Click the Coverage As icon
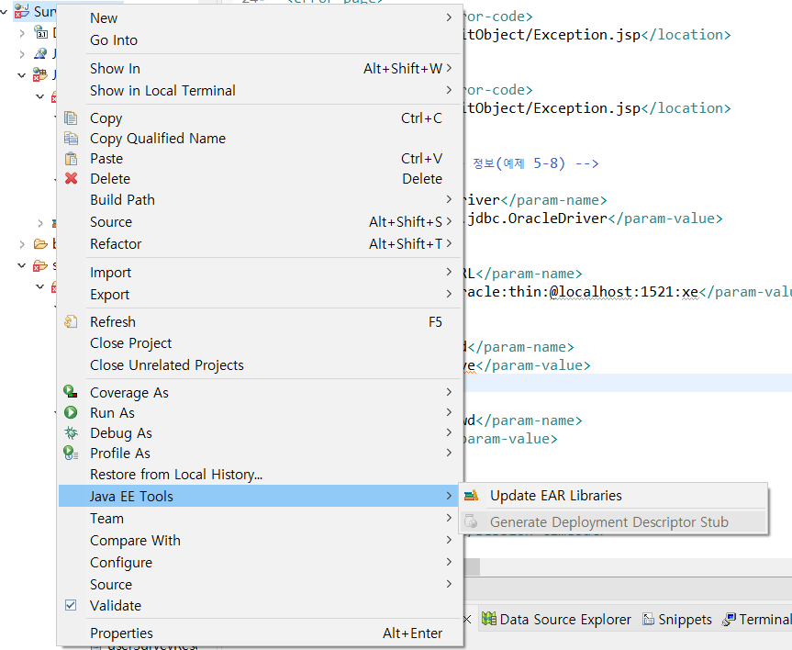This screenshot has height=650, width=792. [x=71, y=392]
